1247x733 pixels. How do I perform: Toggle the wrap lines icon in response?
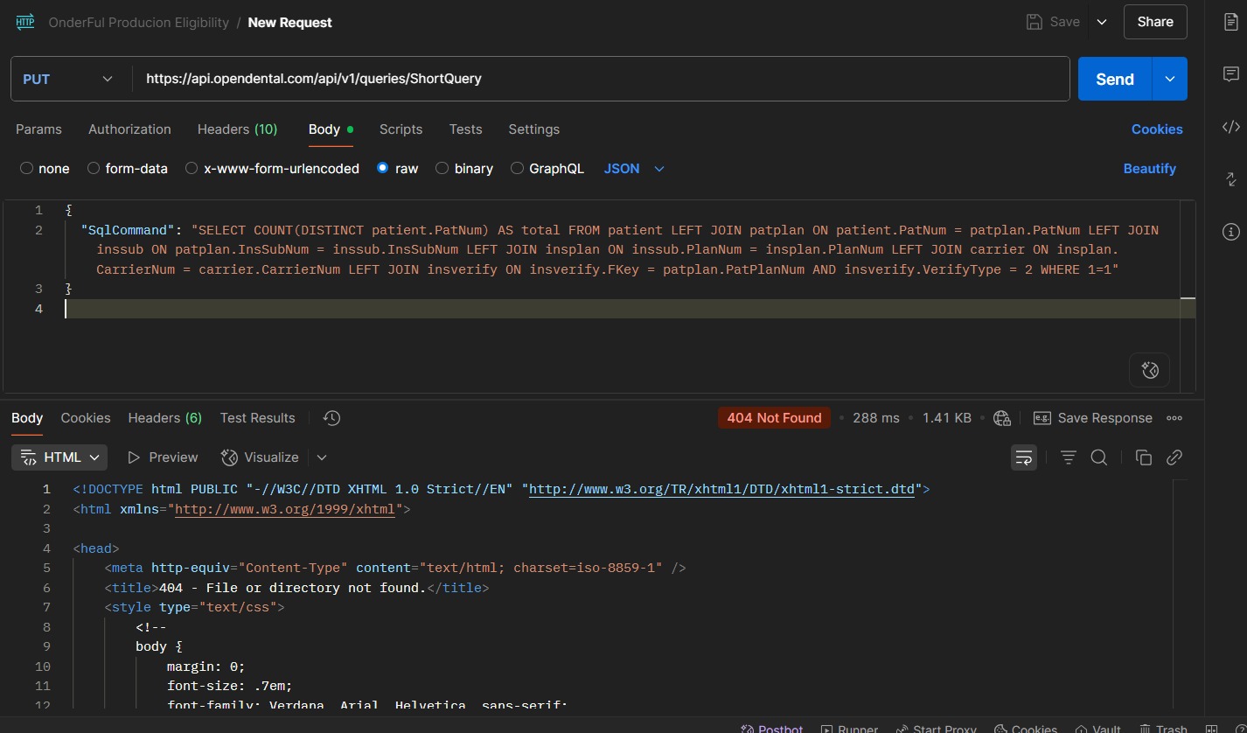1023,457
